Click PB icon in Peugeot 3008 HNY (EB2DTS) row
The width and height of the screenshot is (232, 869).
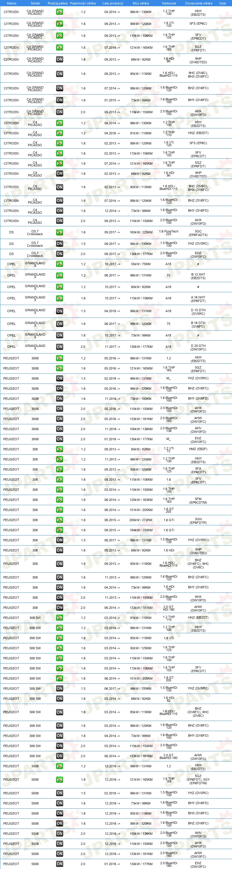tap(60, 358)
